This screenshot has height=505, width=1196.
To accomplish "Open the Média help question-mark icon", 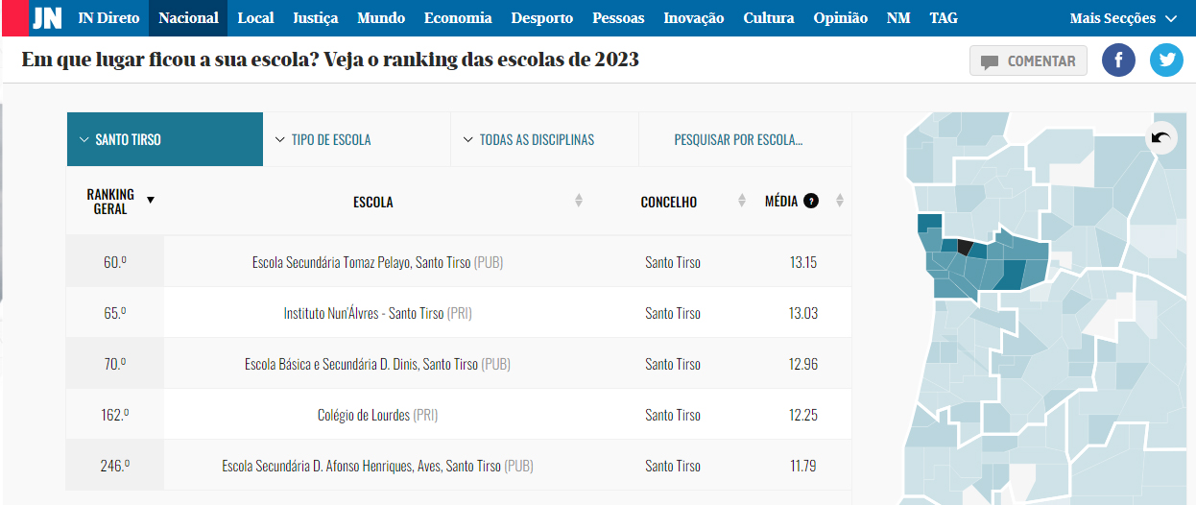I will (x=811, y=201).
